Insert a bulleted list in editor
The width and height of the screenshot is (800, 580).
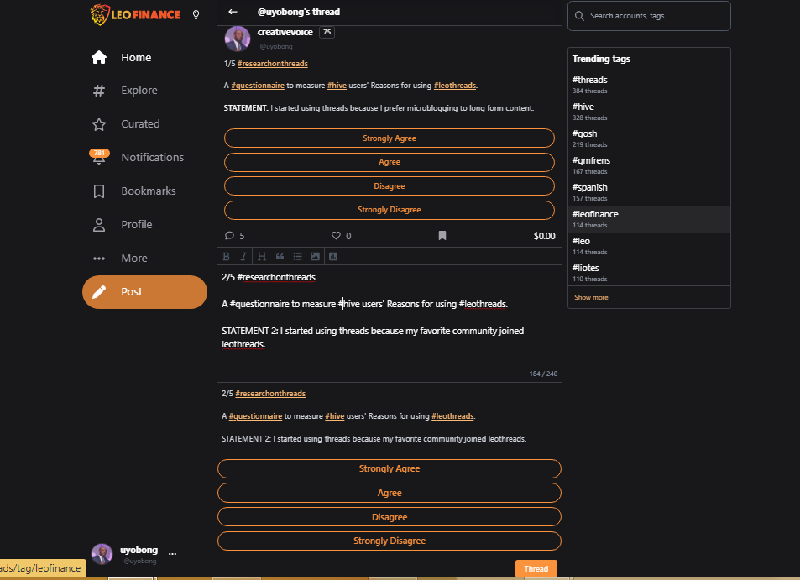pyautogui.click(x=297, y=257)
